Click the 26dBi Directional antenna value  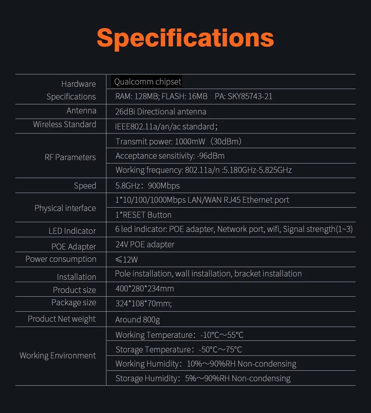click(x=161, y=111)
